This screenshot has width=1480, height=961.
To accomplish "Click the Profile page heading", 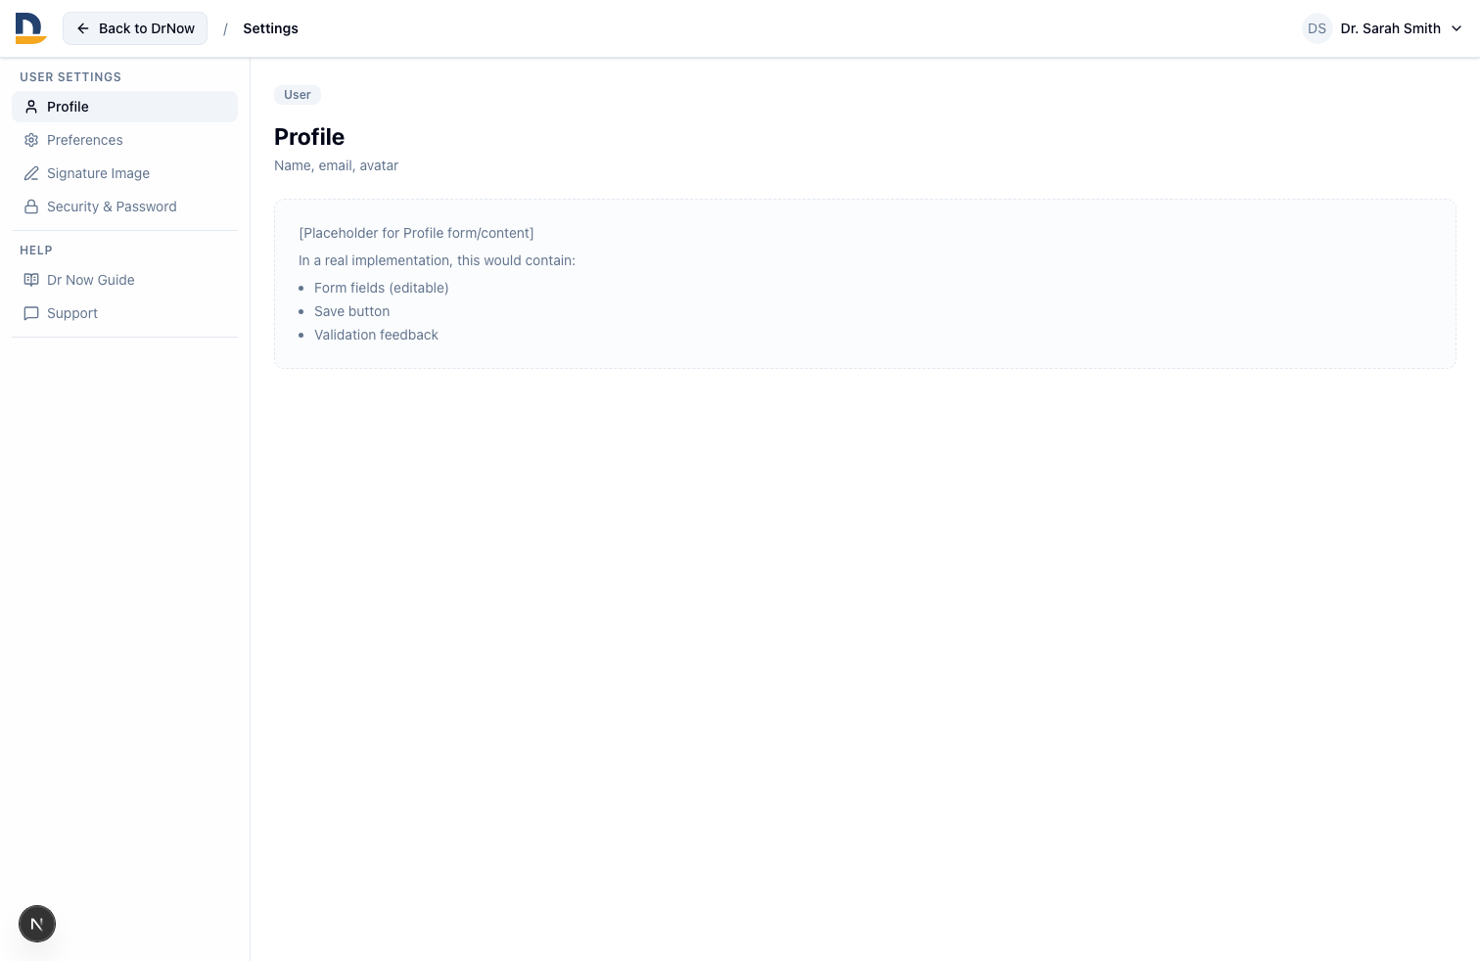I will [x=309, y=137].
